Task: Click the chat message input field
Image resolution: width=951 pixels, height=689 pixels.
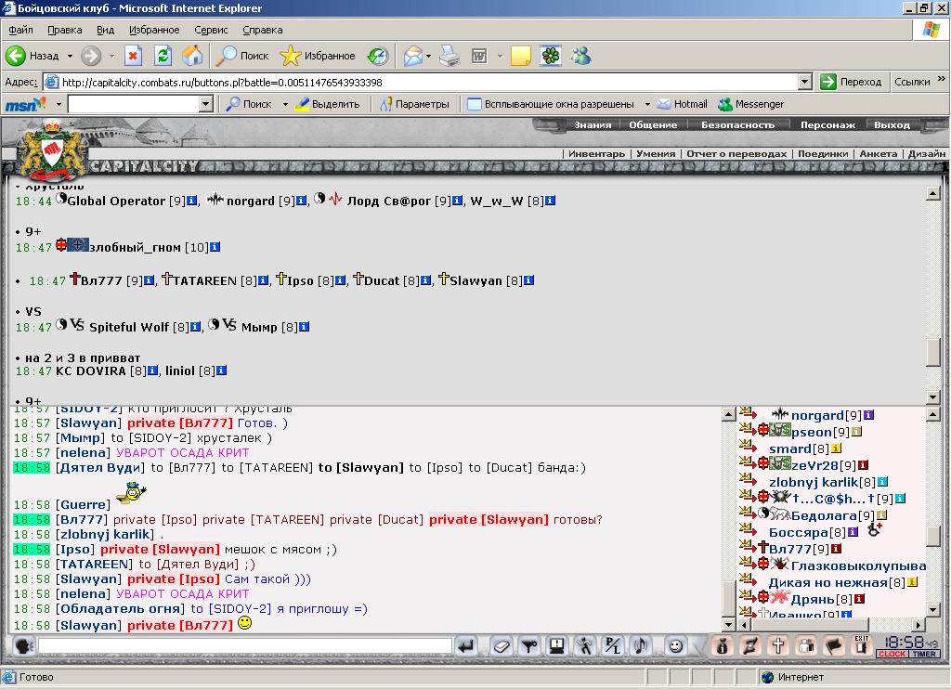Action: pos(245,646)
